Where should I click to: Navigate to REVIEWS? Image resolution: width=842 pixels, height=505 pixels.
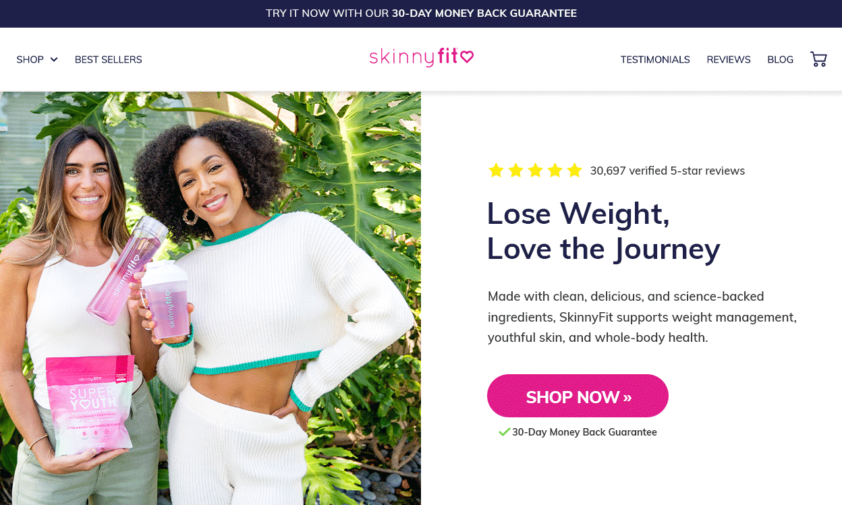point(729,59)
